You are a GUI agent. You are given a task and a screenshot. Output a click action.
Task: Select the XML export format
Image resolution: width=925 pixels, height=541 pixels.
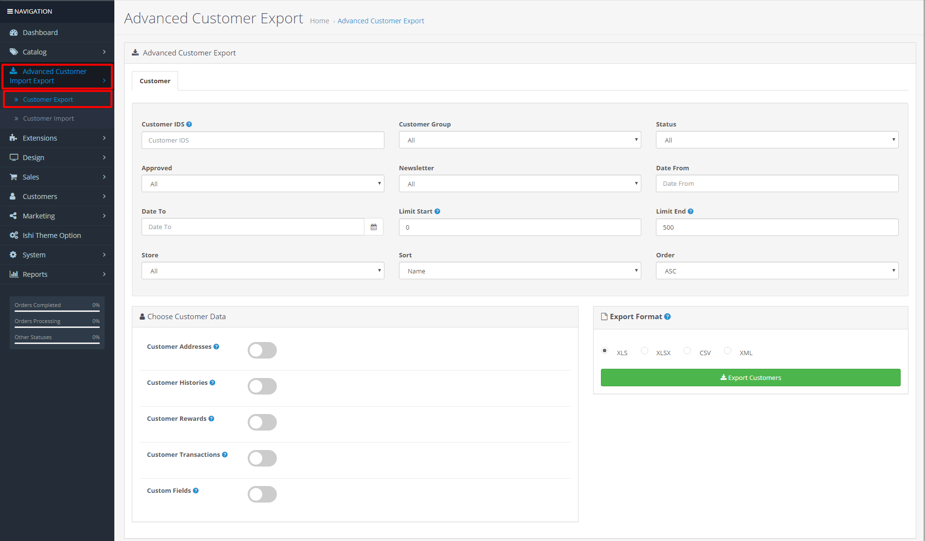point(727,350)
